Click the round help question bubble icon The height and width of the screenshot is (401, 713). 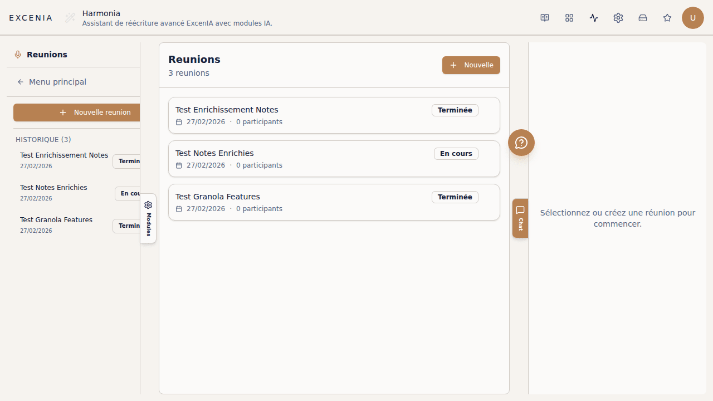(521, 143)
